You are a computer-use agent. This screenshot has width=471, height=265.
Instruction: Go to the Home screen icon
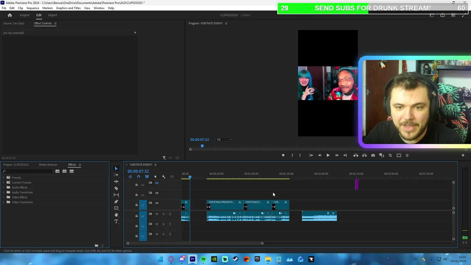click(10, 15)
